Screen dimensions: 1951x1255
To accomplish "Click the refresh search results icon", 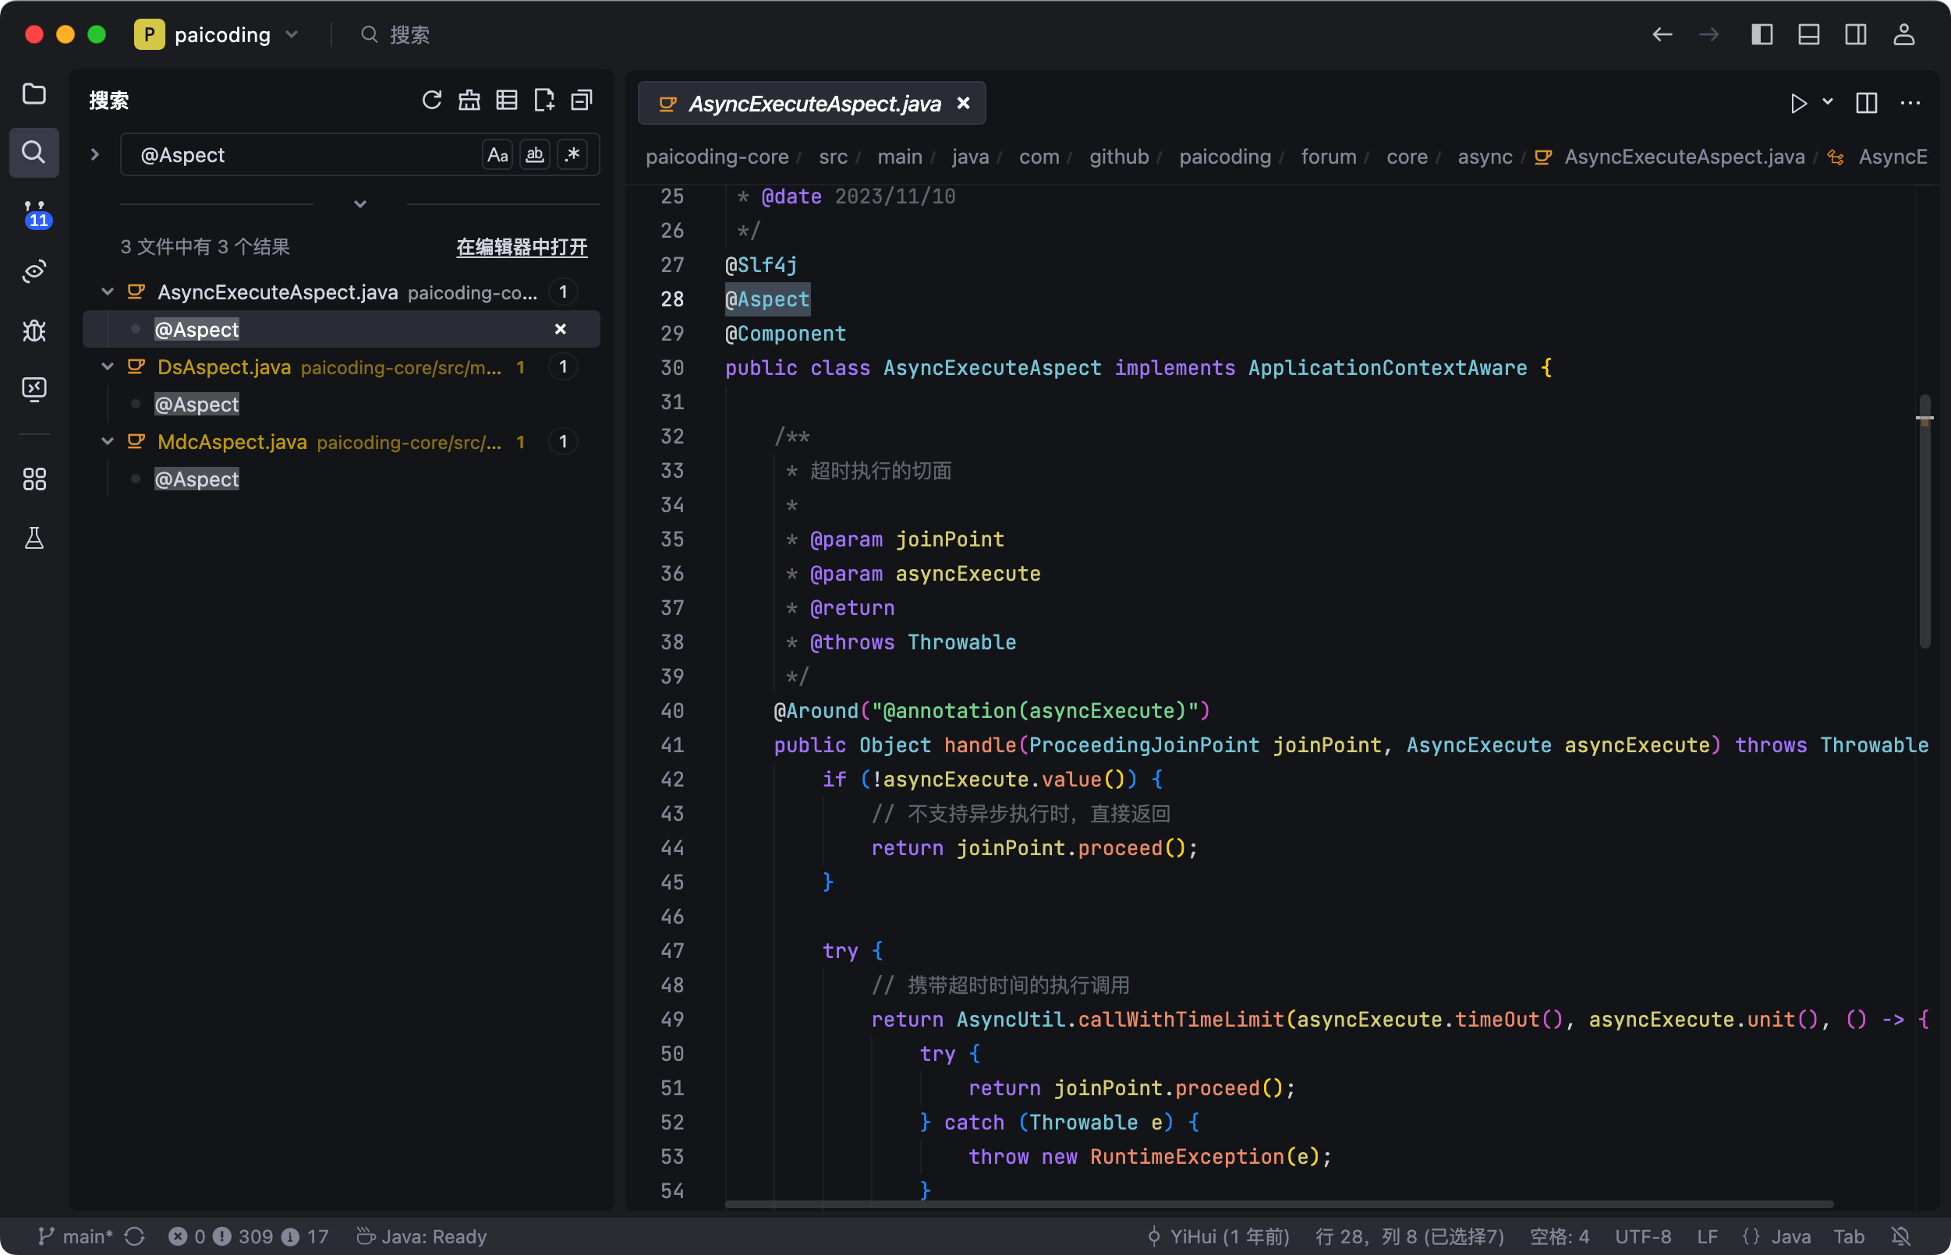I will coord(431,101).
